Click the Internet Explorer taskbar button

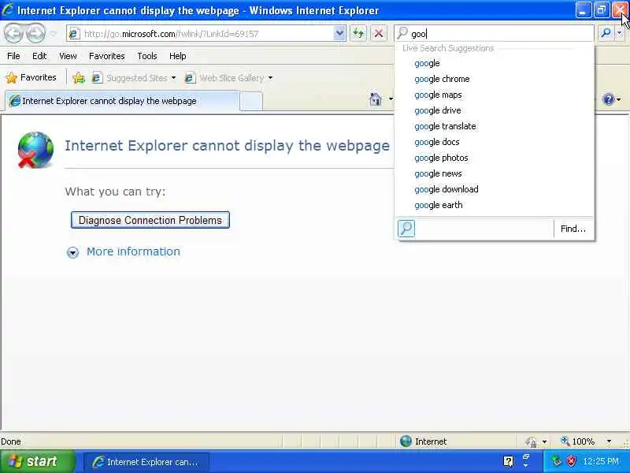[x=146, y=462]
